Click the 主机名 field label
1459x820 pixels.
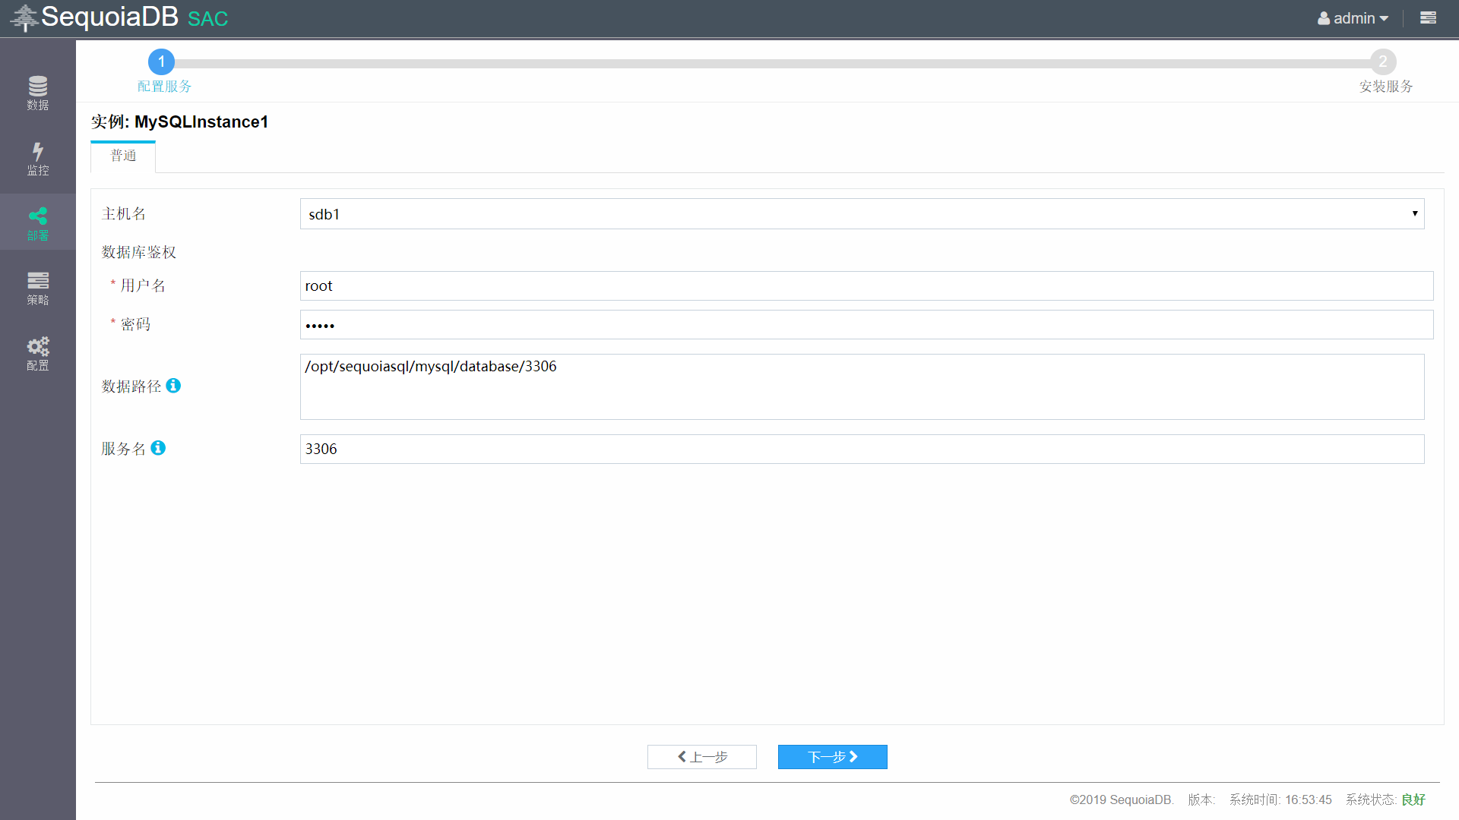pos(124,214)
